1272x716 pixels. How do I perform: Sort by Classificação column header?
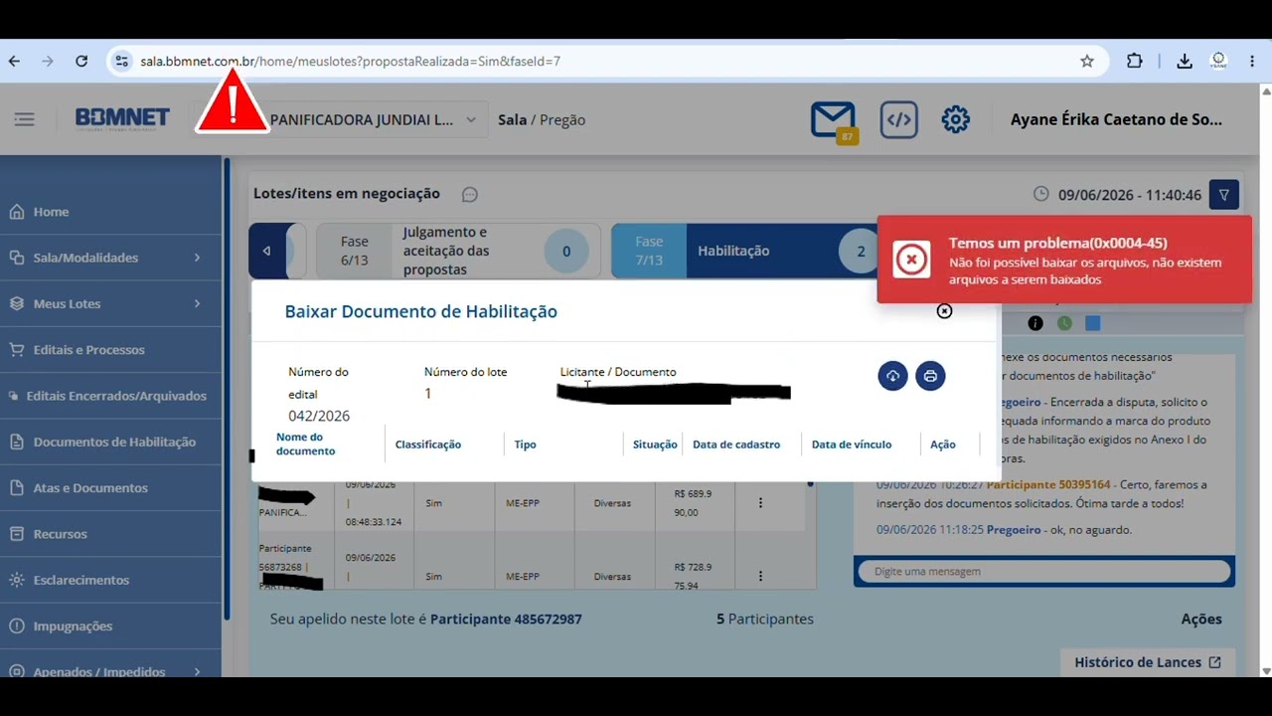428,445
